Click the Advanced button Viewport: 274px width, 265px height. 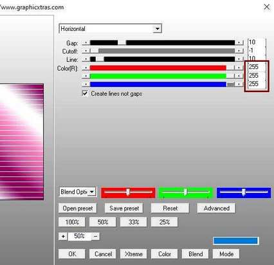(216, 208)
